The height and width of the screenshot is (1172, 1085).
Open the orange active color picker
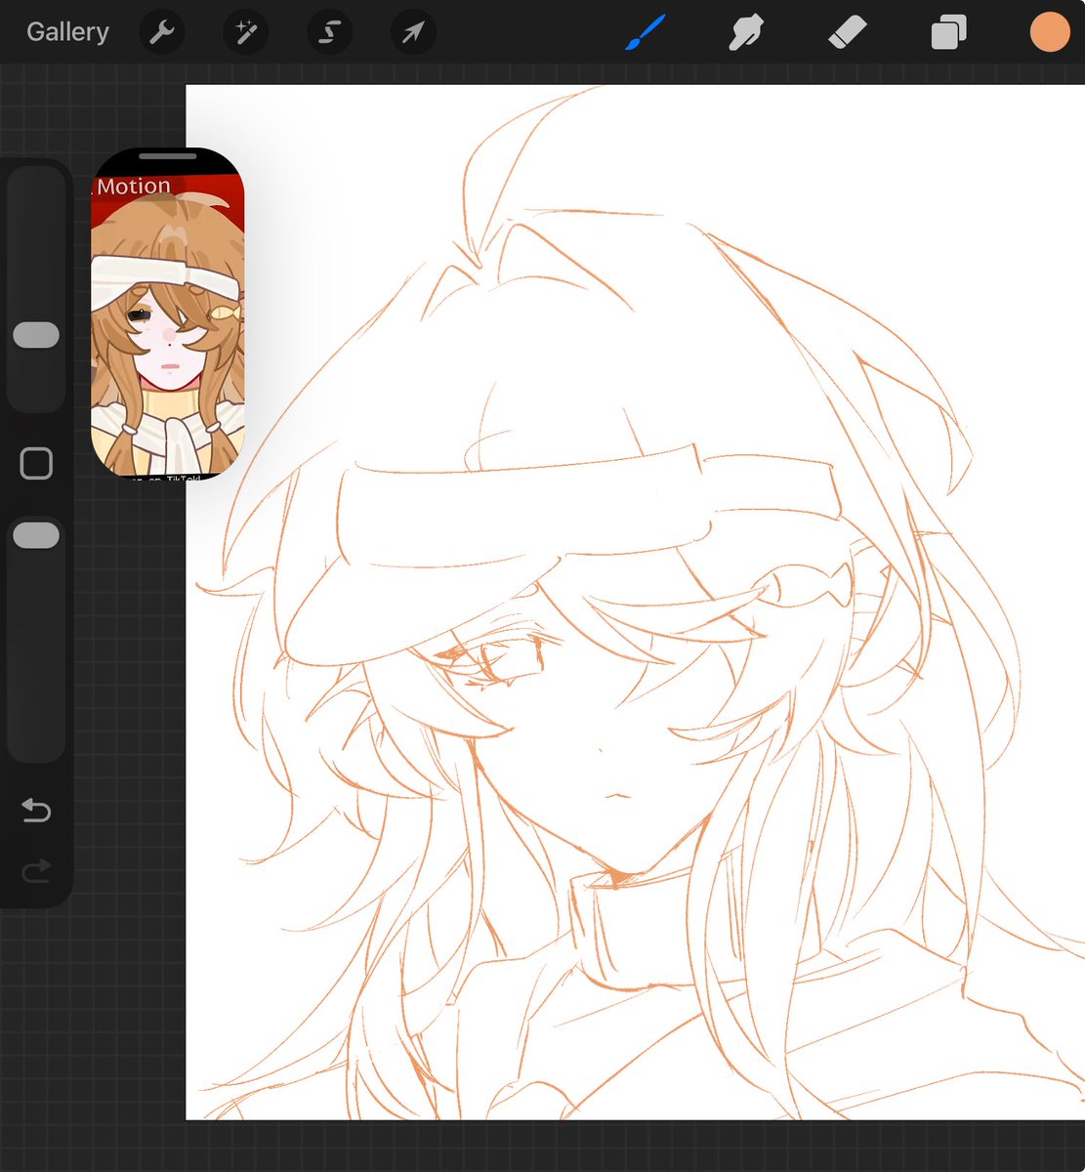point(1050,32)
